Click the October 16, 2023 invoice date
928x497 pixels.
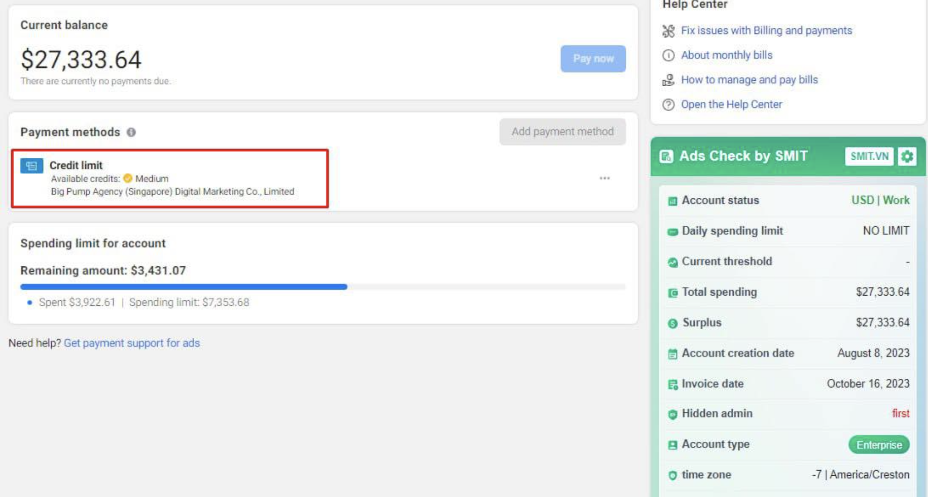(x=868, y=383)
